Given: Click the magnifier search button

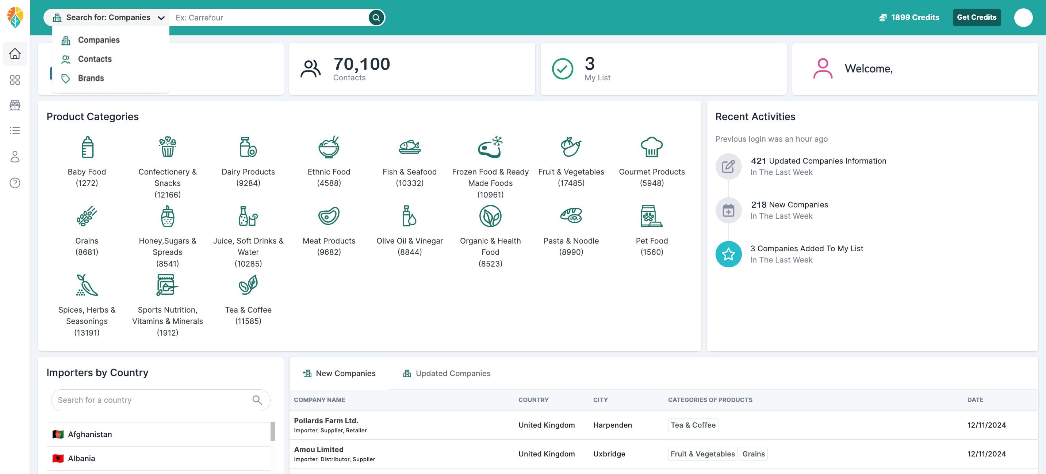Looking at the screenshot, I should click(x=376, y=18).
